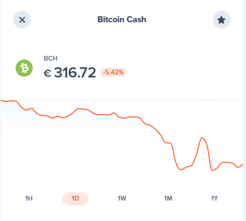Switch chart to the 1M range
This screenshot has height=221, width=246.
tap(168, 198)
